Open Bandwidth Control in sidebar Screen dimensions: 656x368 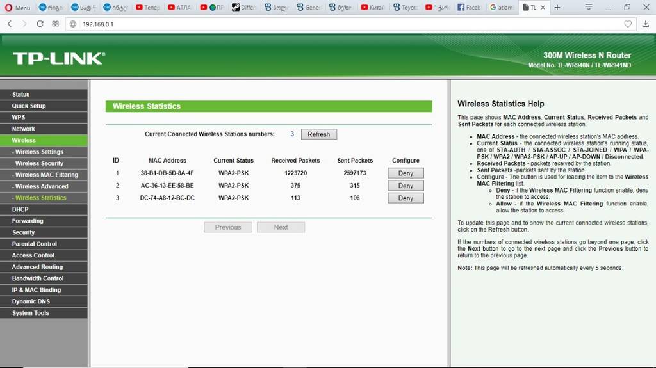[44, 278]
